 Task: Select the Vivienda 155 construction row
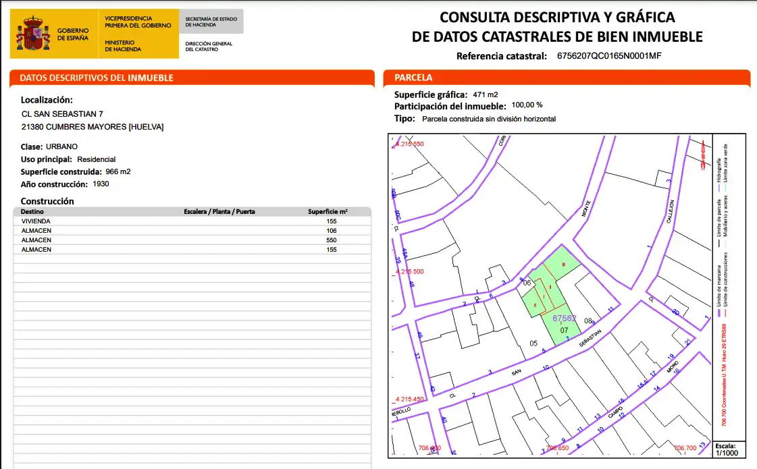tap(192, 221)
